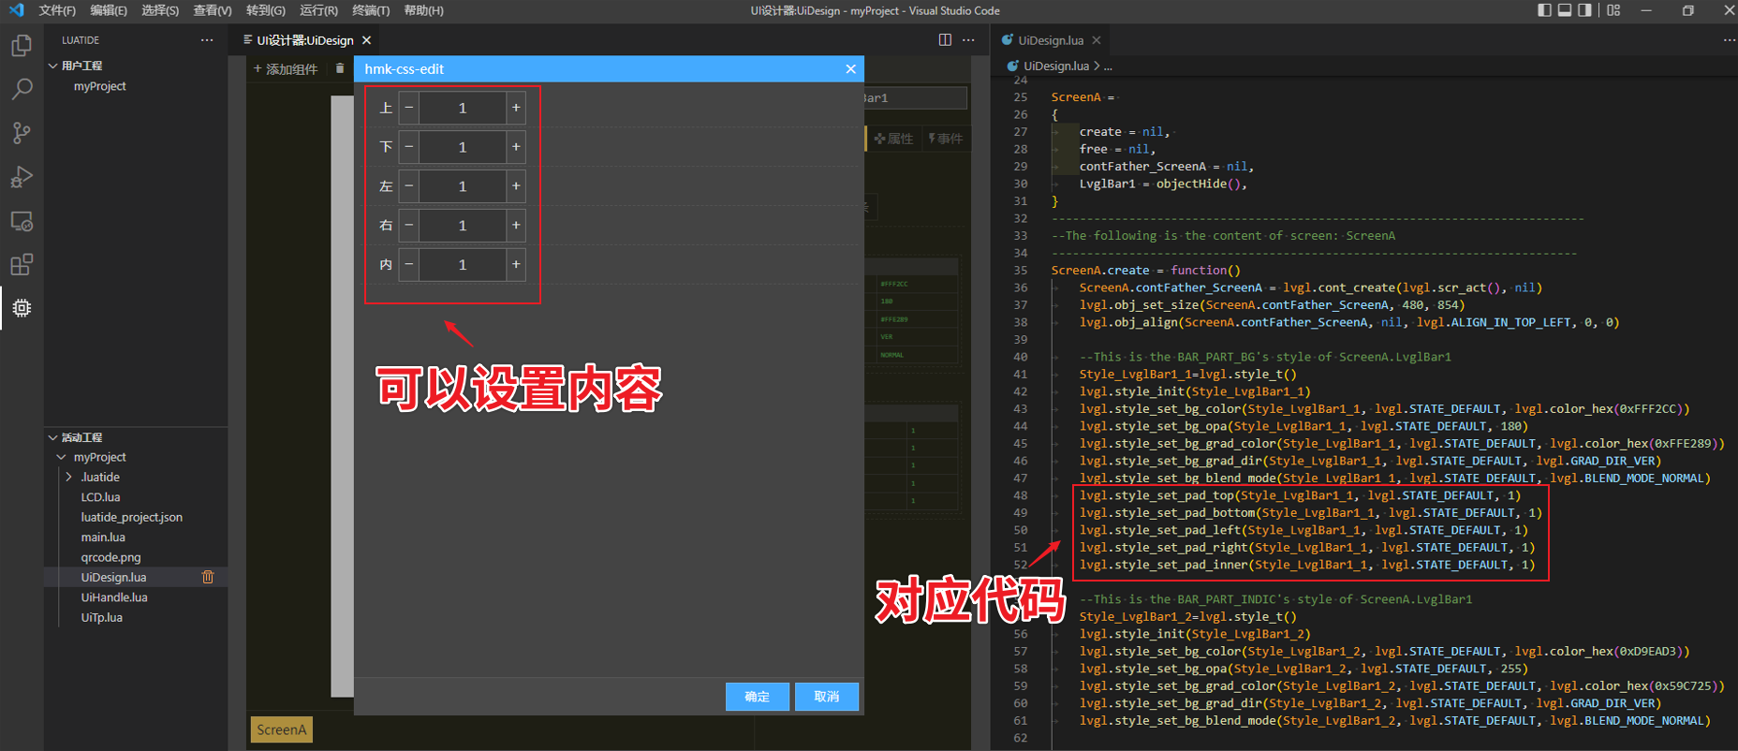Increase the 下 padding value
The height and width of the screenshot is (751, 1738).
point(516,147)
